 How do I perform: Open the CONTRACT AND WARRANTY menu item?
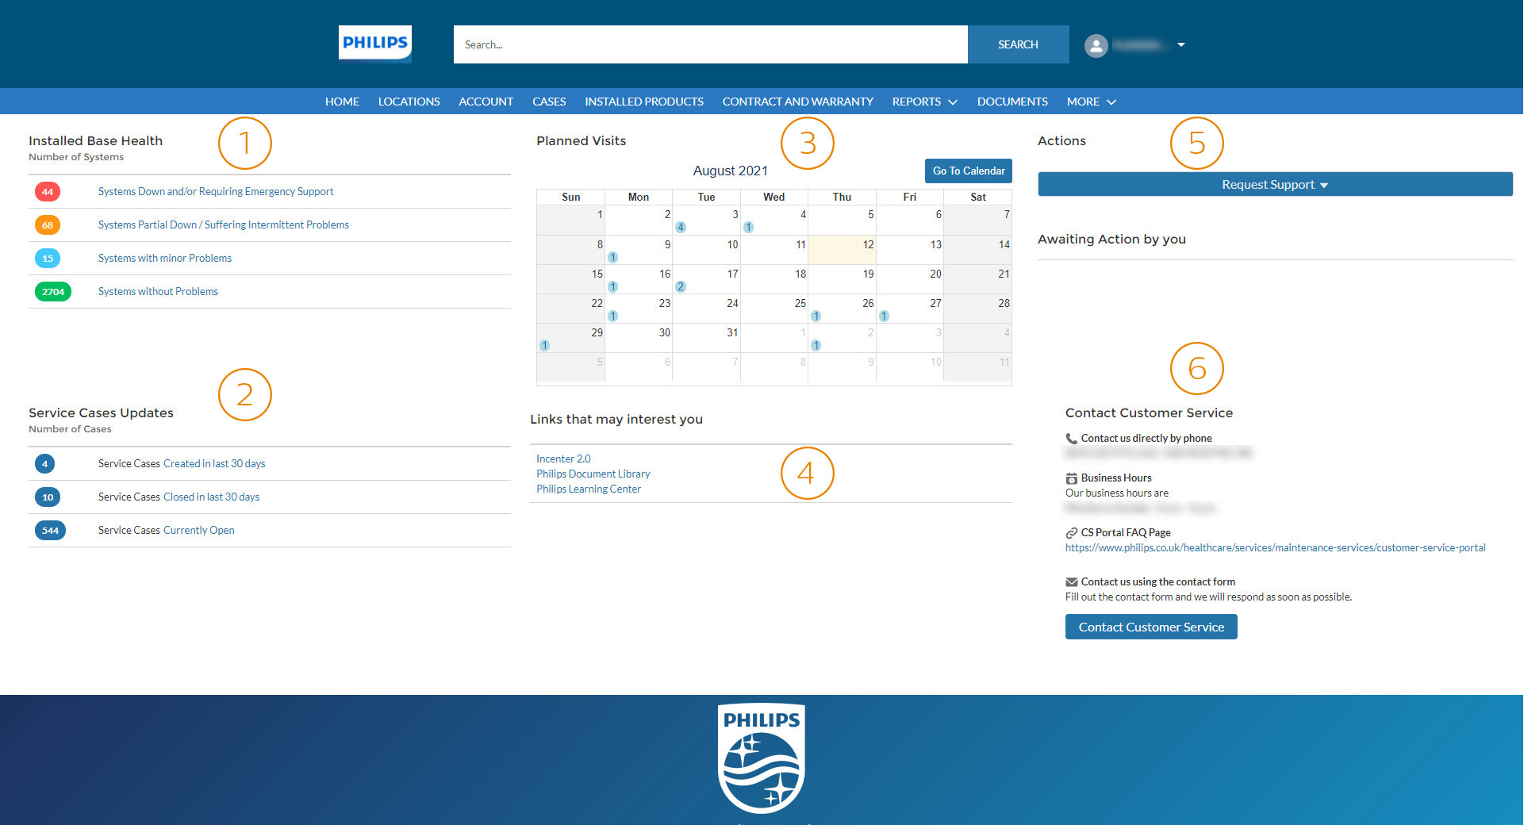pyautogui.click(x=797, y=102)
